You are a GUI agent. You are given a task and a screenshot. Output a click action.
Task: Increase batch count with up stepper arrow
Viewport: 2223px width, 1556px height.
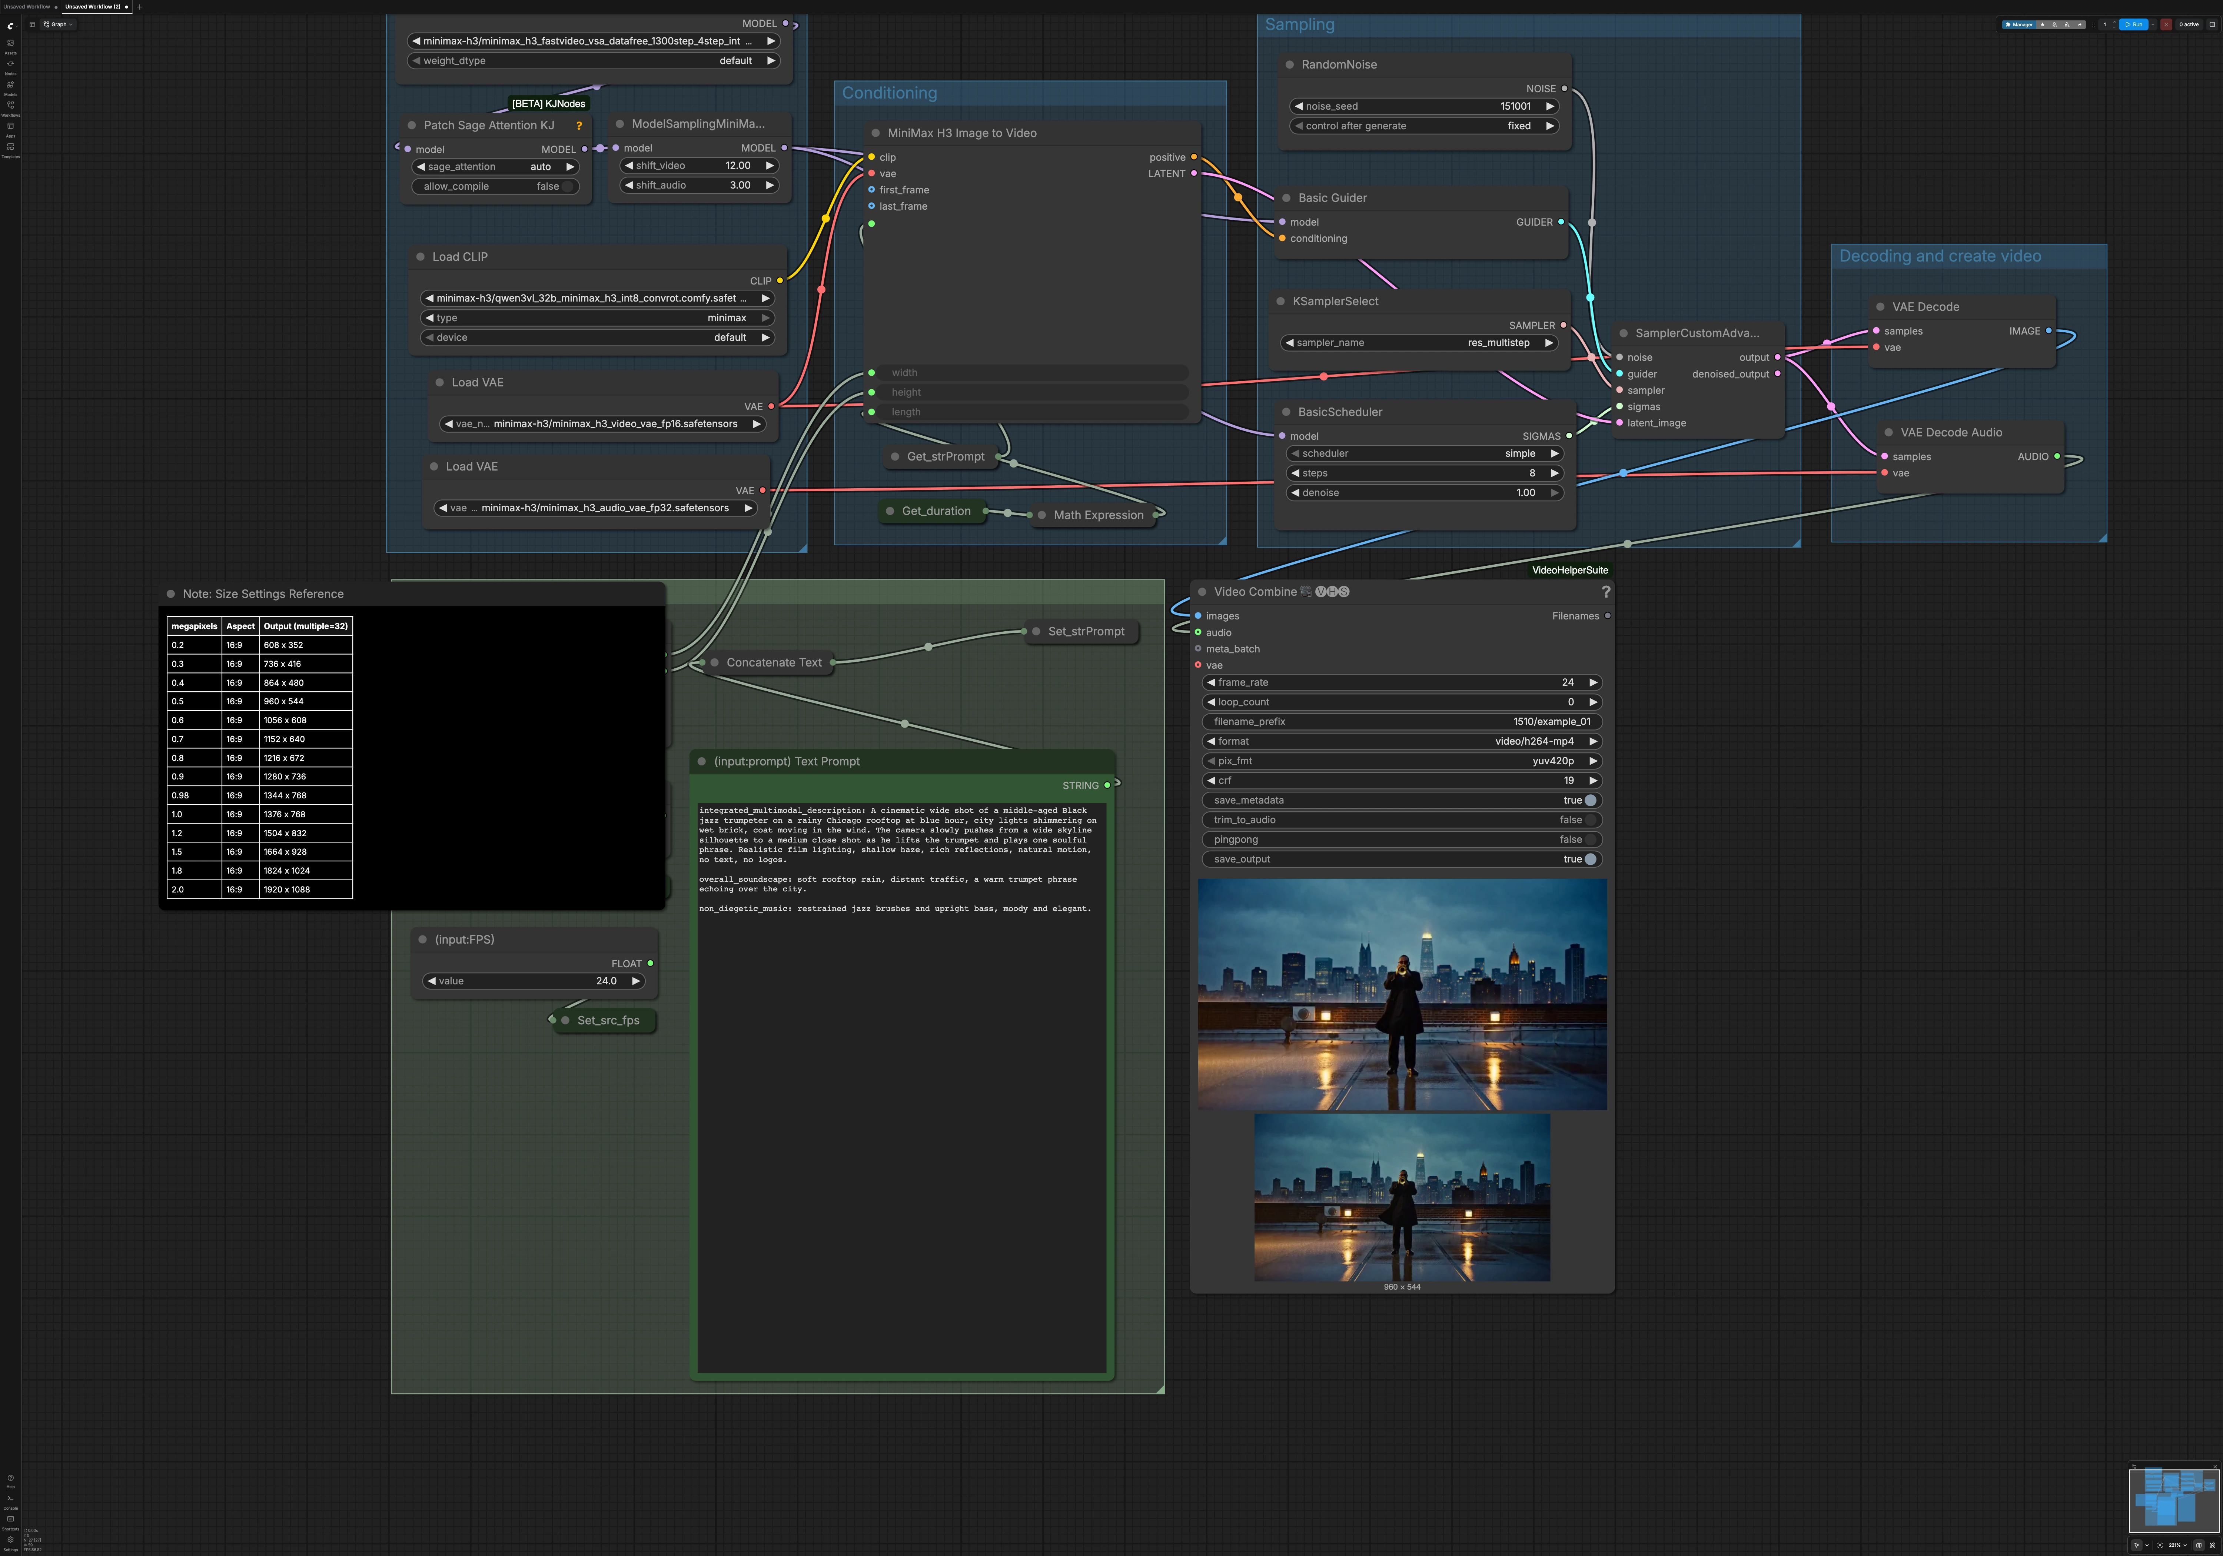click(x=2114, y=22)
